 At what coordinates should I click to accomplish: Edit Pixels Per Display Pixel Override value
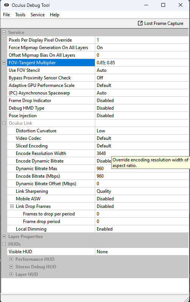tap(142, 40)
